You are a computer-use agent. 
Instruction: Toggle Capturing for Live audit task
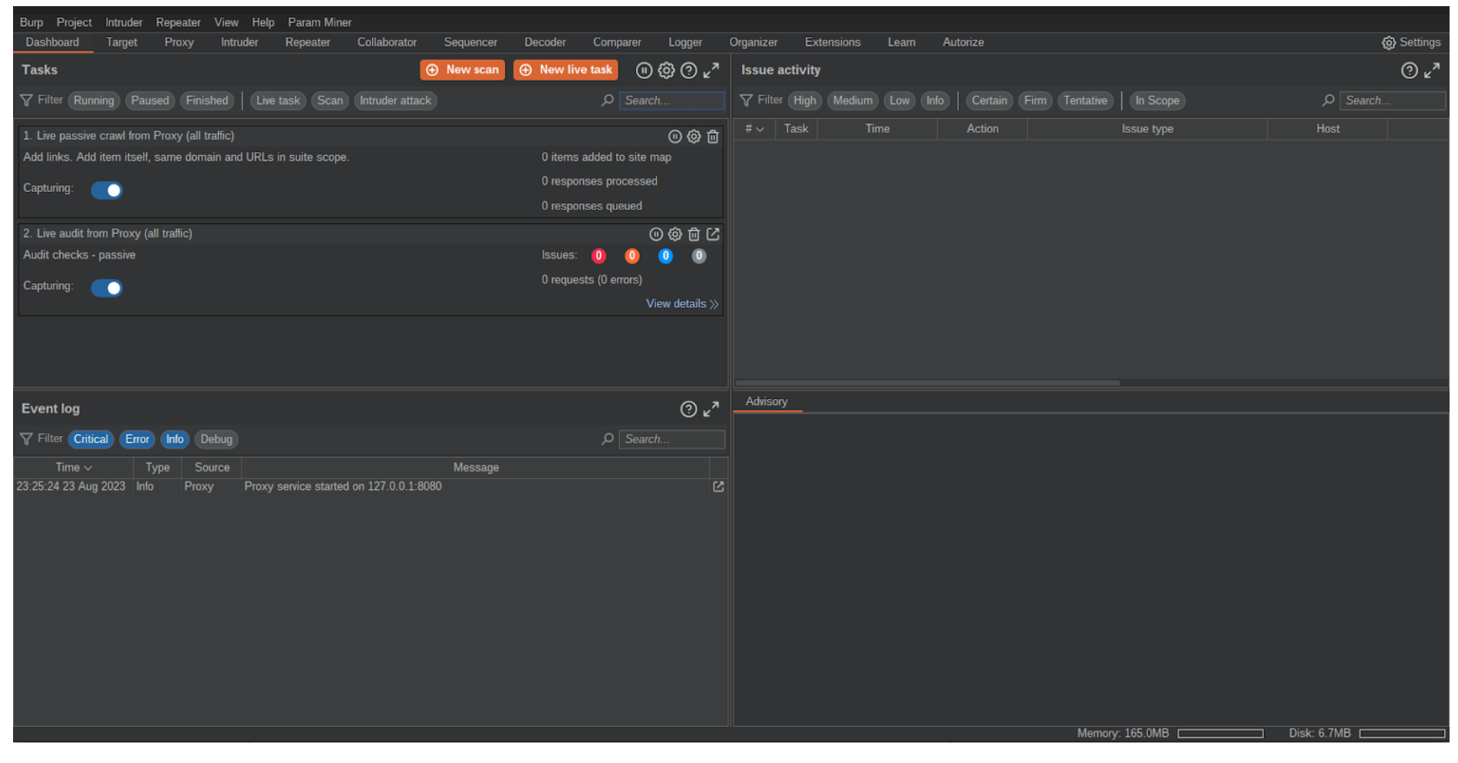pos(107,288)
